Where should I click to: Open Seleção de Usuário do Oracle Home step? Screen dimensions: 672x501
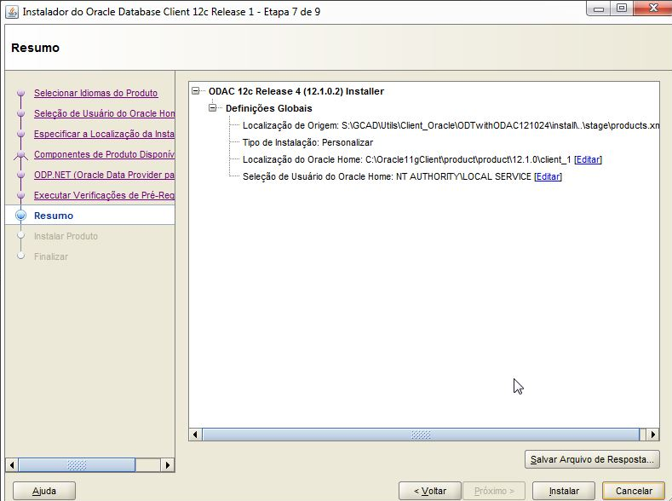coord(104,113)
